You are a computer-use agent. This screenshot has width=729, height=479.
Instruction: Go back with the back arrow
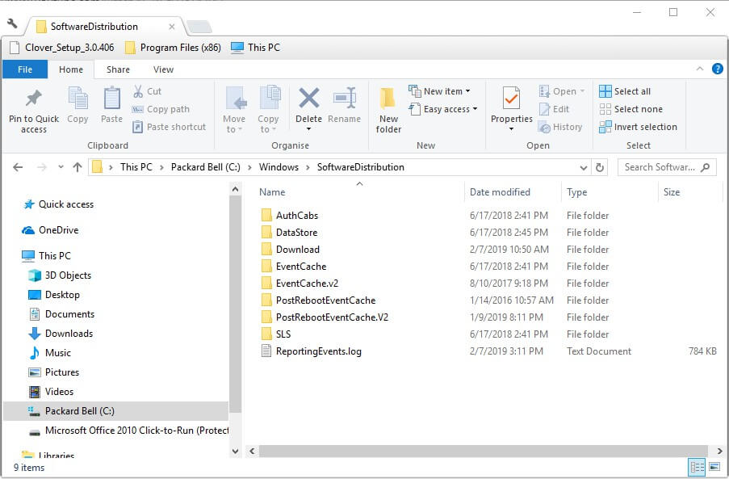click(x=18, y=167)
